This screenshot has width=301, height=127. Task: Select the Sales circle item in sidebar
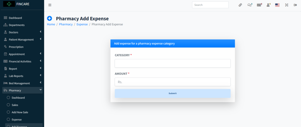click(15, 105)
